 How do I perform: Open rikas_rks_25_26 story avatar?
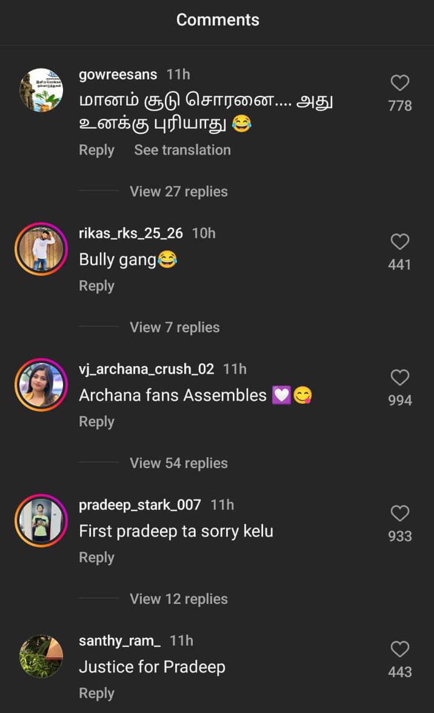pyautogui.click(x=41, y=249)
